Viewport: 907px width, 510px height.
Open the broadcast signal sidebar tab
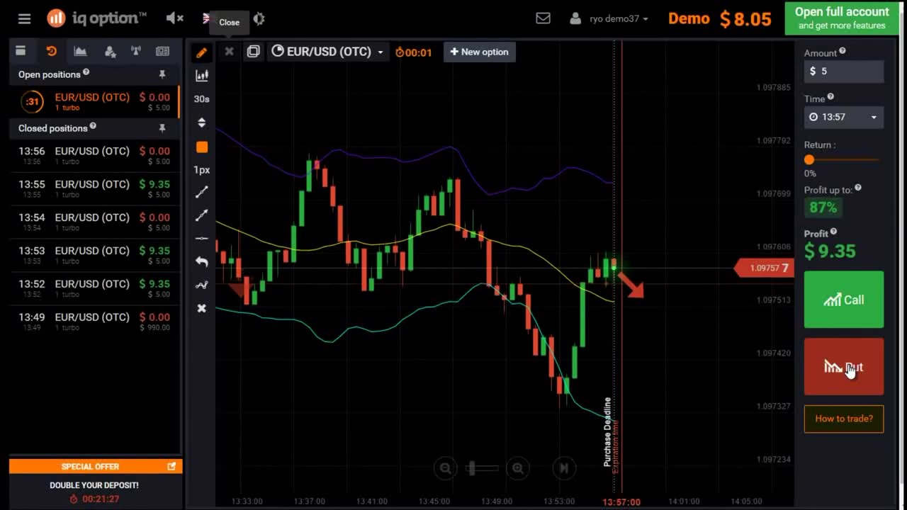[x=136, y=51]
